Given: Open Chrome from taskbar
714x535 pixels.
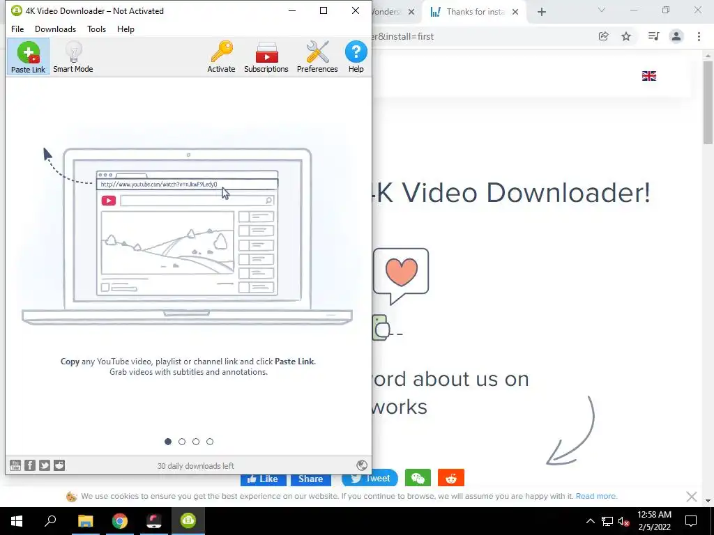Looking at the screenshot, I should click(120, 521).
